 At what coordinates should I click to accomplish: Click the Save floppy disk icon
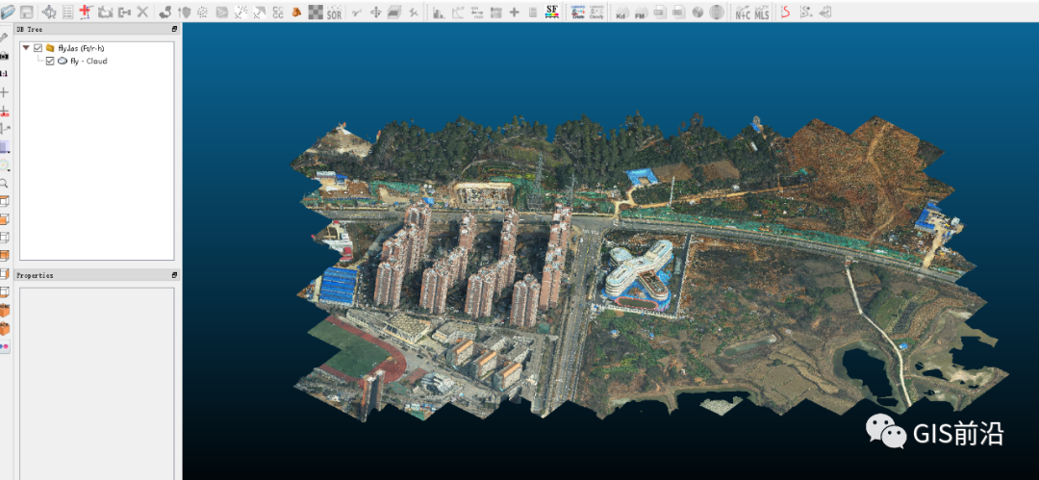point(27,12)
